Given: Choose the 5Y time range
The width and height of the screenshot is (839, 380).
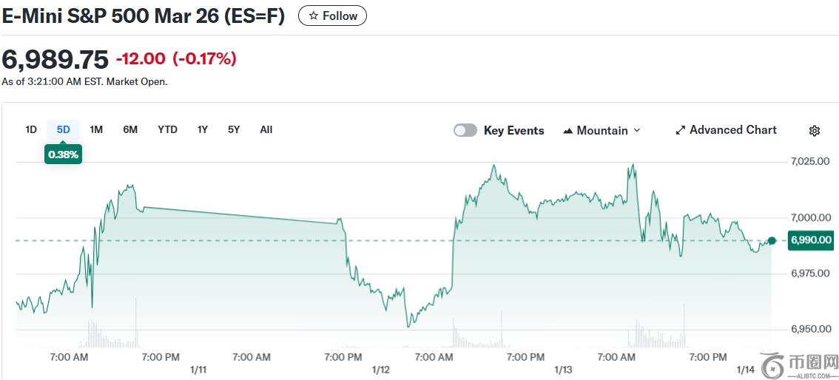Looking at the screenshot, I should click(x=234, y=129).
